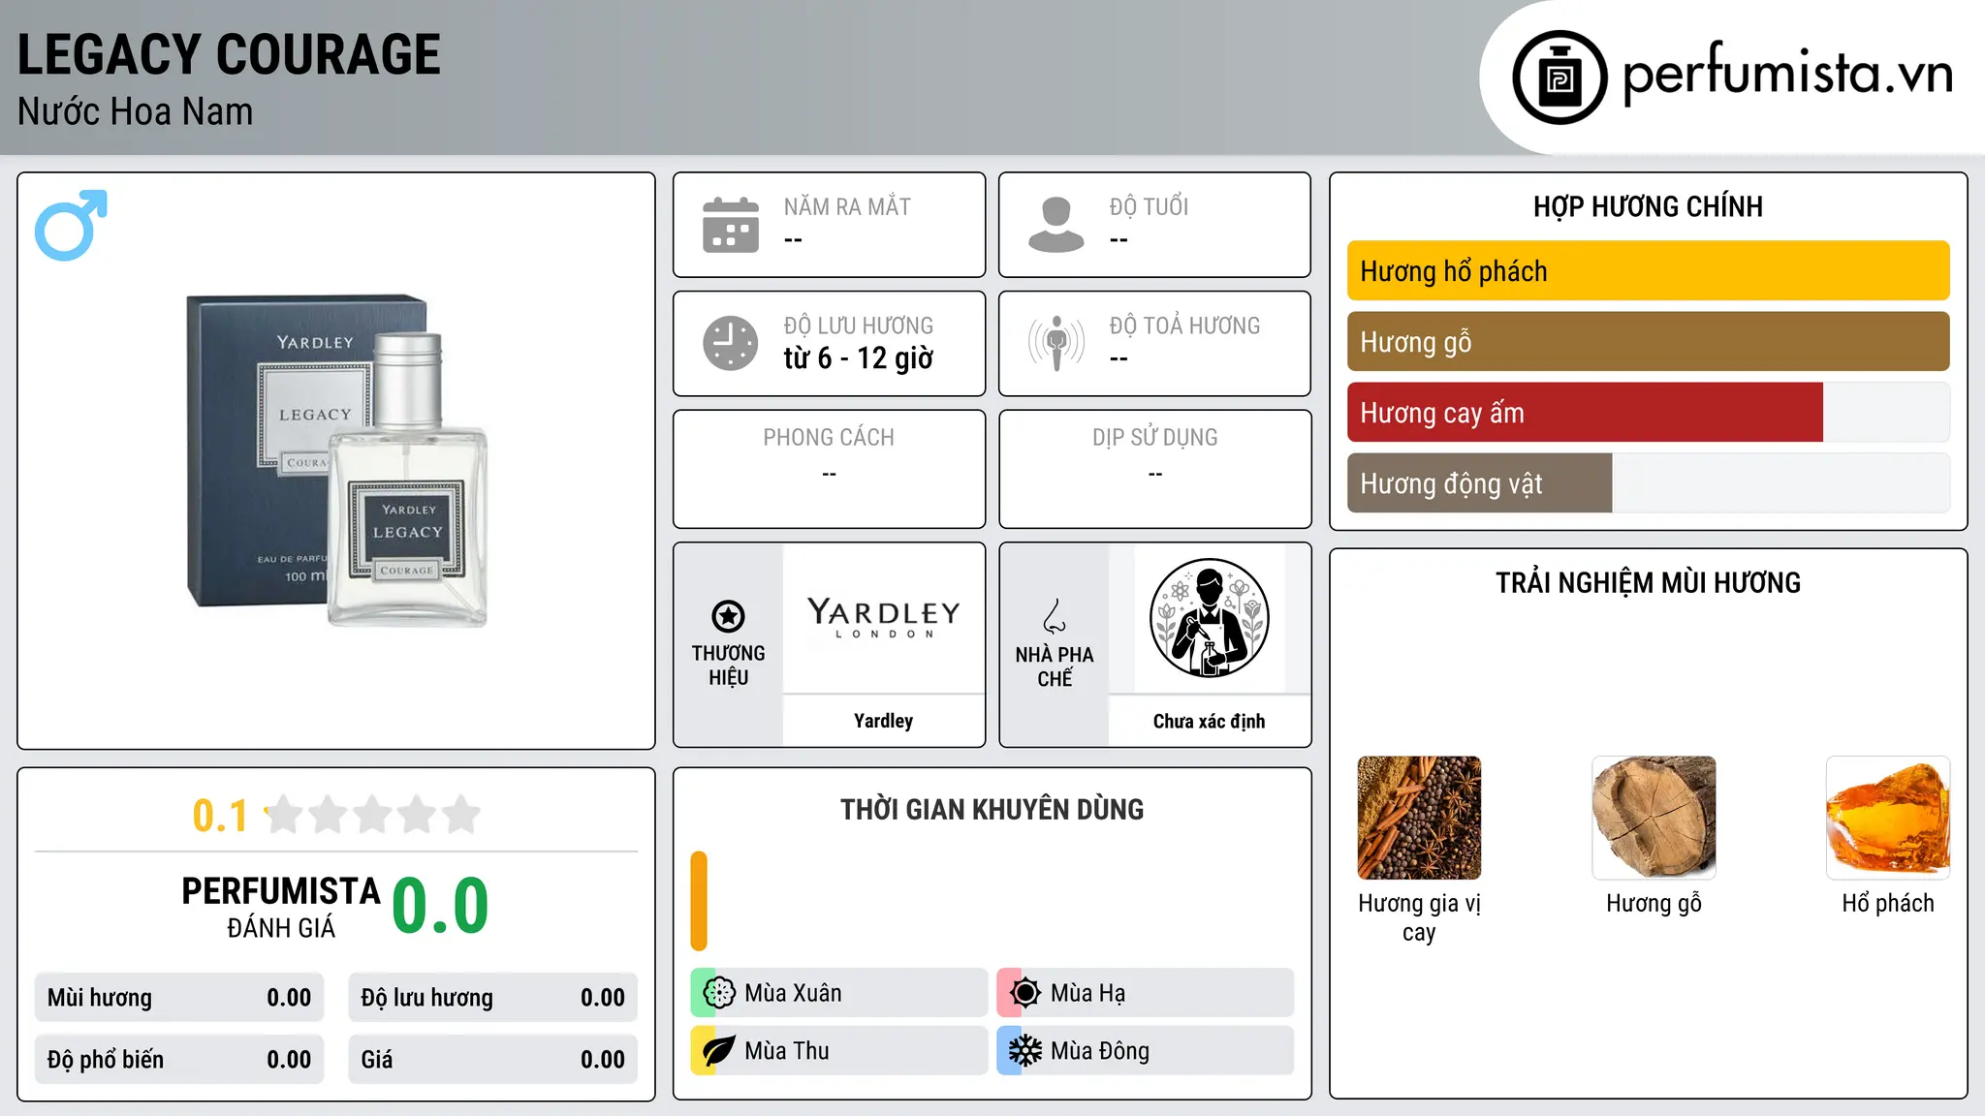Click the Giá score field
Viewport: 1985px width, 1116px height.
[x=492, y=1060]
